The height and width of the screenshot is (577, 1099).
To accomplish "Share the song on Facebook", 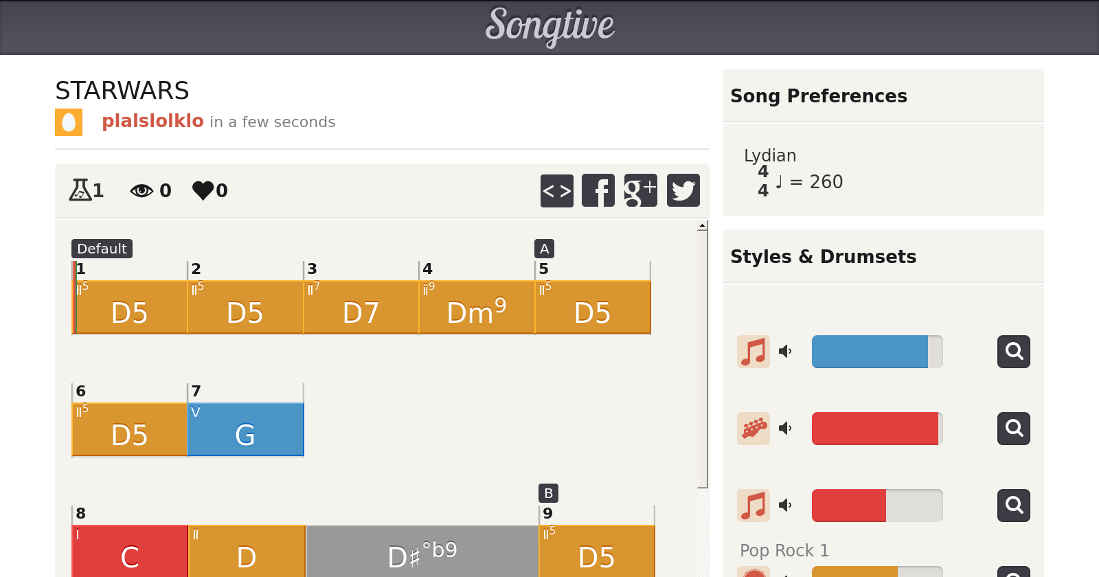I will 598,190.
